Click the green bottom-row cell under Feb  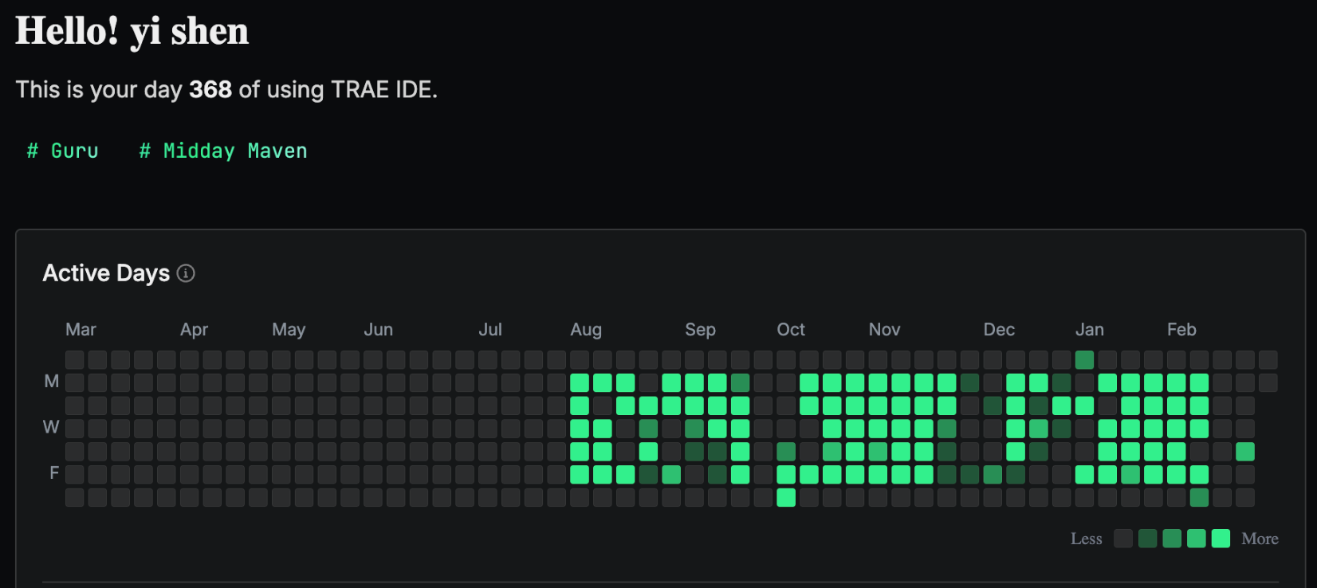(1199, 498)
